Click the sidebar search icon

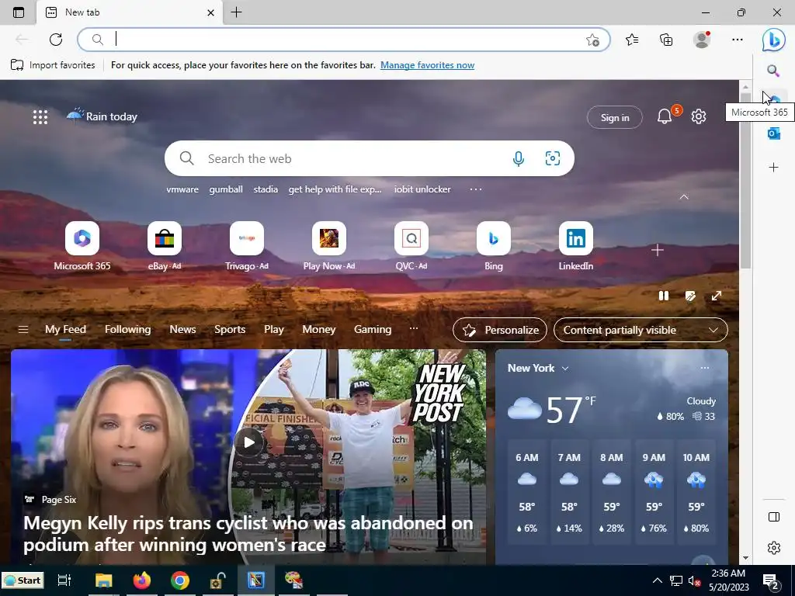click(773, 71)
